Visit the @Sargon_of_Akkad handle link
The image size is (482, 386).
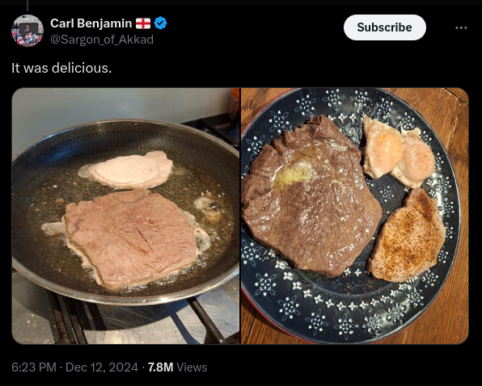coord(102,40)
